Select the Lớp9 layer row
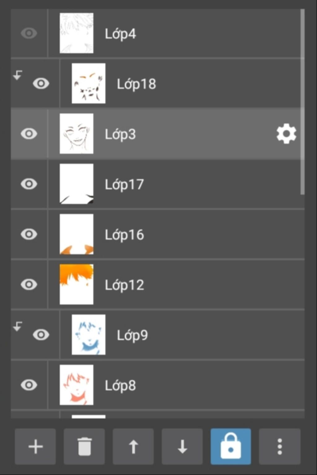Viewport: 317px width, 475px height. [158, 335]
